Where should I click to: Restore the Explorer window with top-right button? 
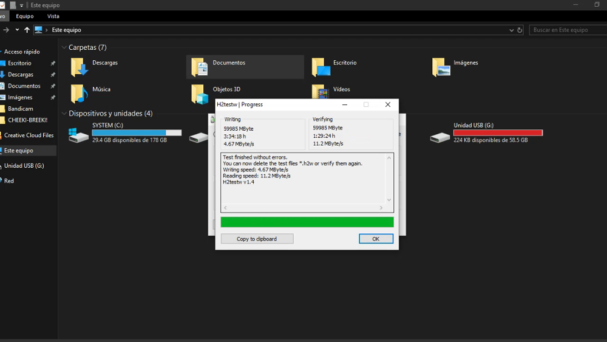[597, 5]
